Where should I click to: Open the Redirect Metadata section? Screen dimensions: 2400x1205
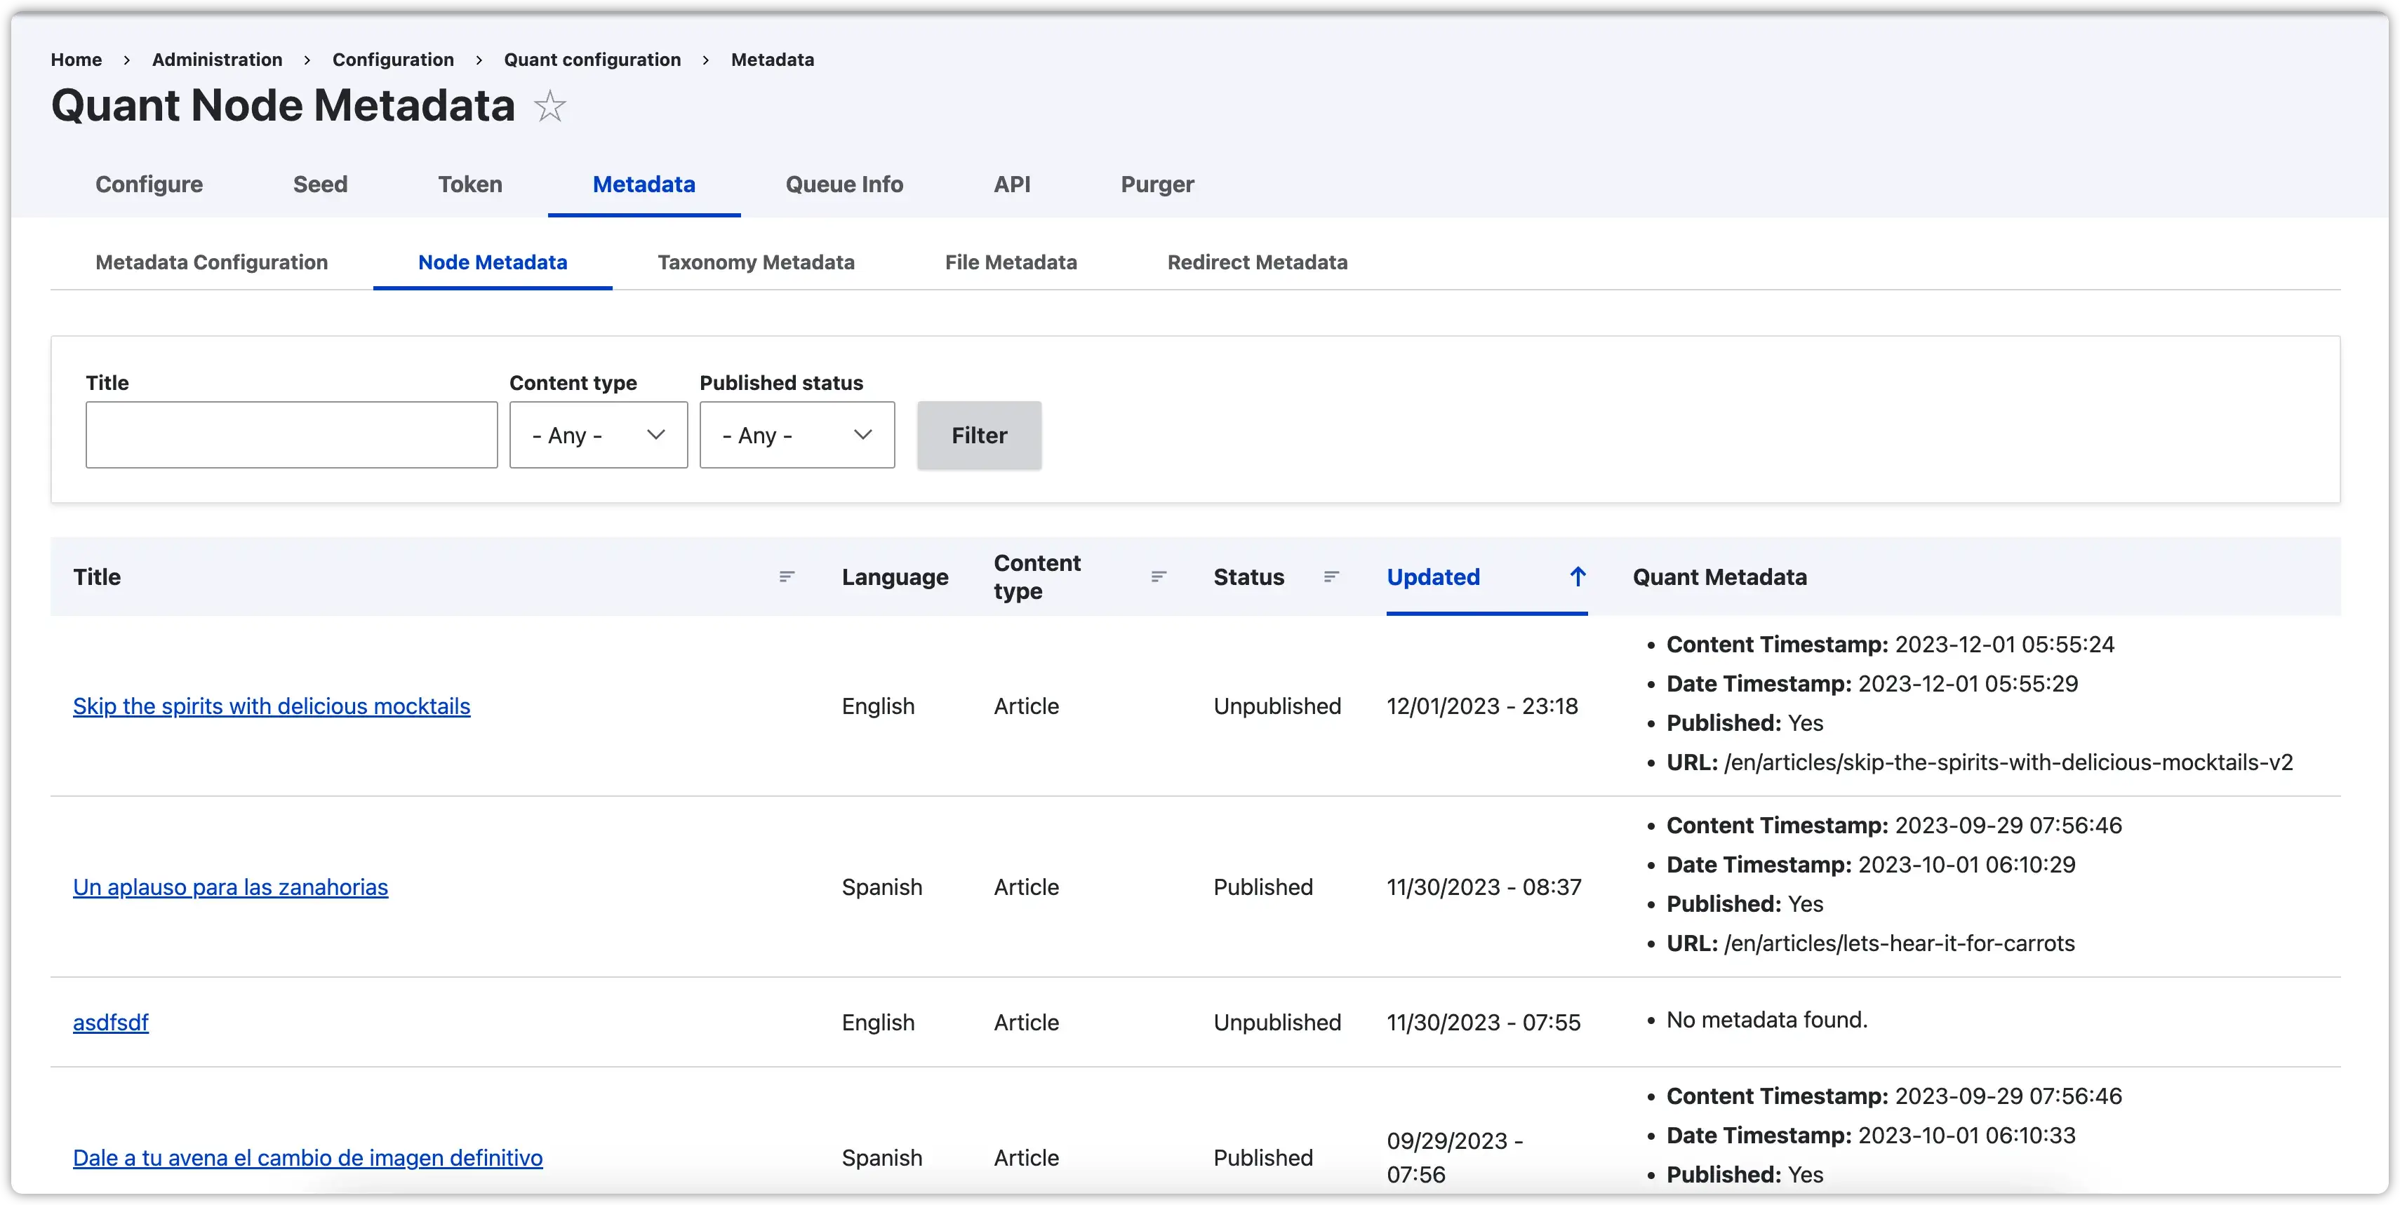point(1257,262)
